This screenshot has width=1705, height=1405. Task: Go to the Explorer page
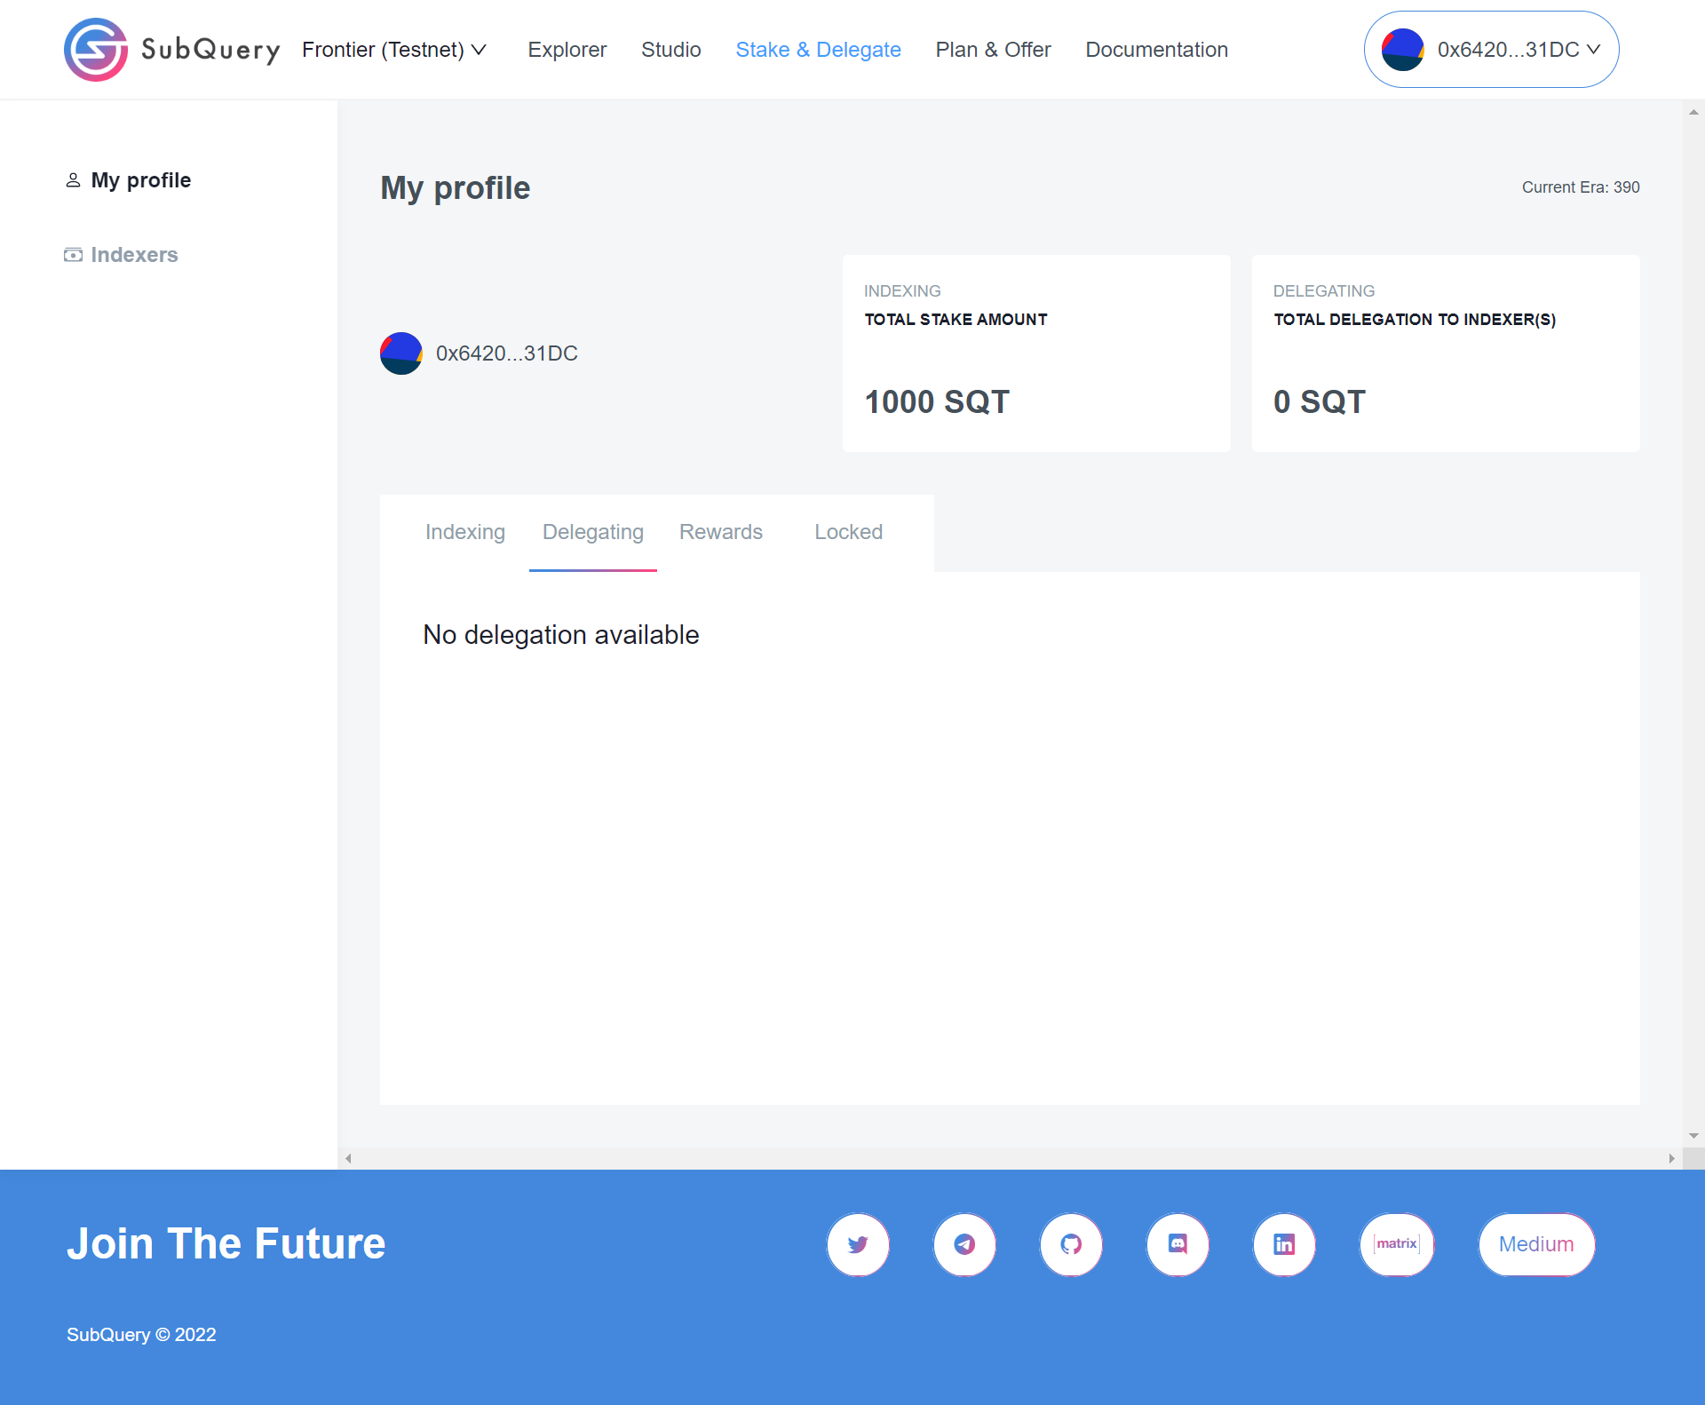[567, 50]
